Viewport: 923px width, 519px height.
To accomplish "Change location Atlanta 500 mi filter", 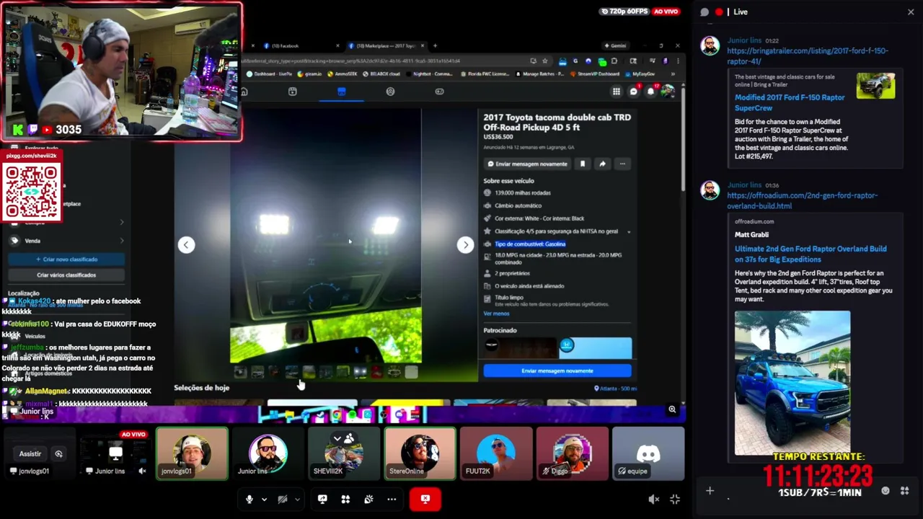I will 615,389.
